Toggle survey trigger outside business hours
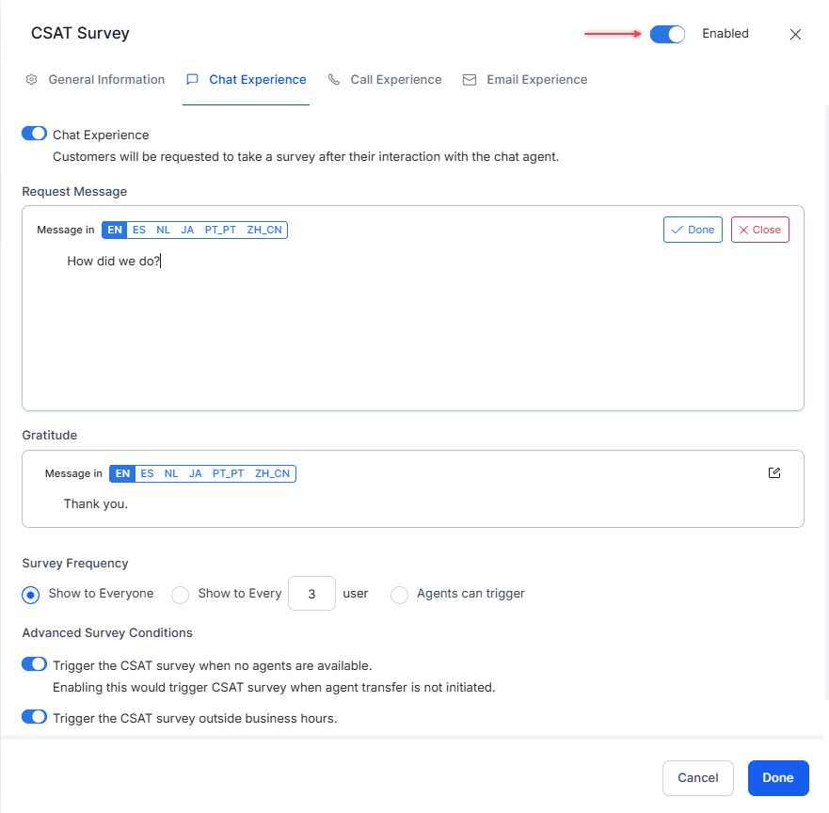Image resolution: width=829 pixels, height=813 pixels. (x=34, y=718)
